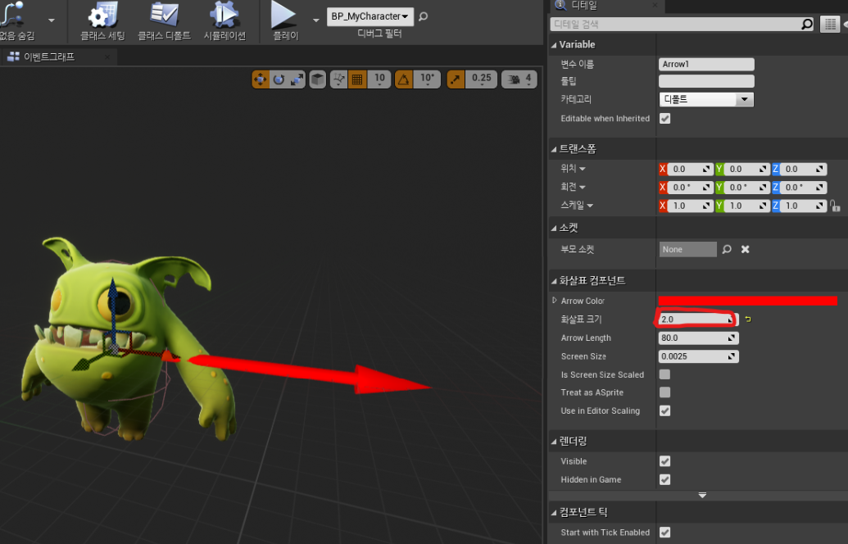
Task: Open BP_MyCharacter debug filter dropdown
Action: point(370,16)
